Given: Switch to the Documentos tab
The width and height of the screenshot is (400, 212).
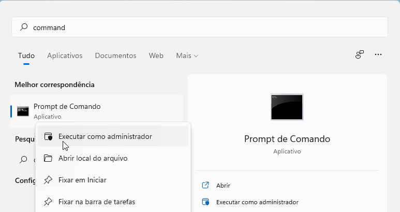Looking at the screenshot, I should click(115, 55).
